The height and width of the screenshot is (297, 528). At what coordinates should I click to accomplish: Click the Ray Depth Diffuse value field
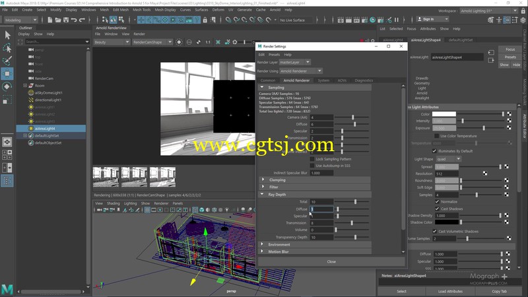click(x=321, y=209)
